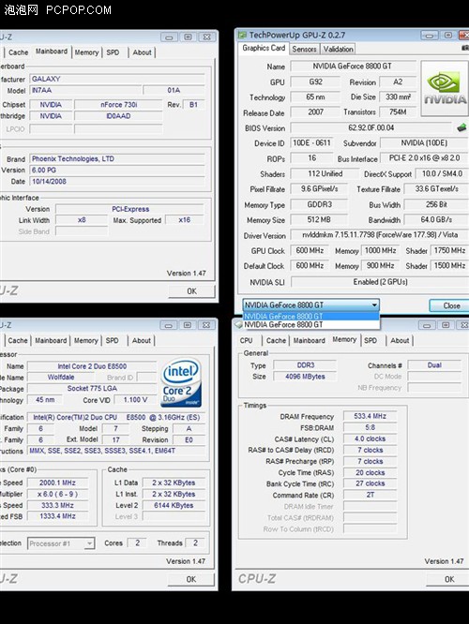Screen dimensions: 469x624
Task: Click OK in the CPU-Z Memory window
Action: pos(449,579)
